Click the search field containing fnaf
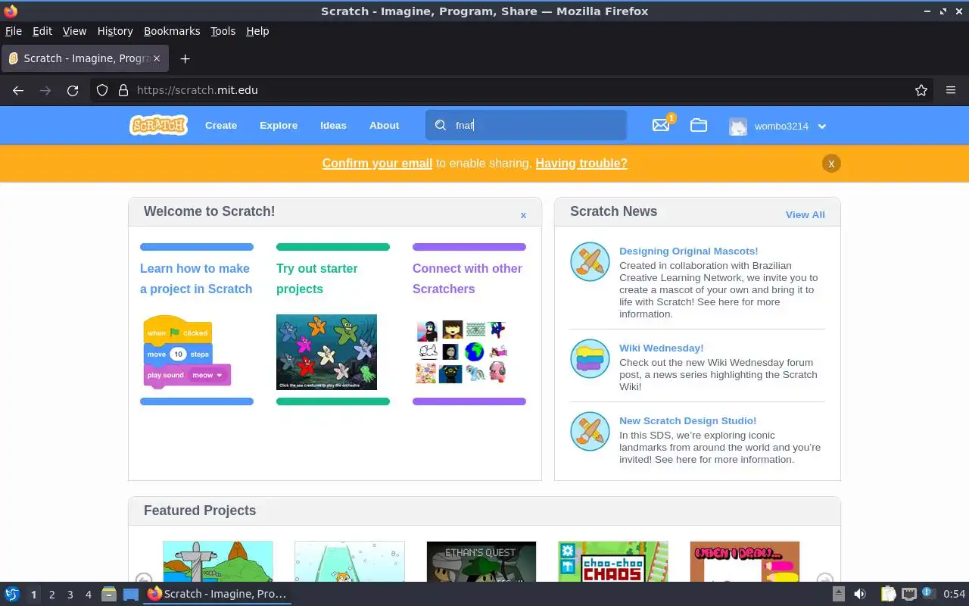 tap(526, 126)
